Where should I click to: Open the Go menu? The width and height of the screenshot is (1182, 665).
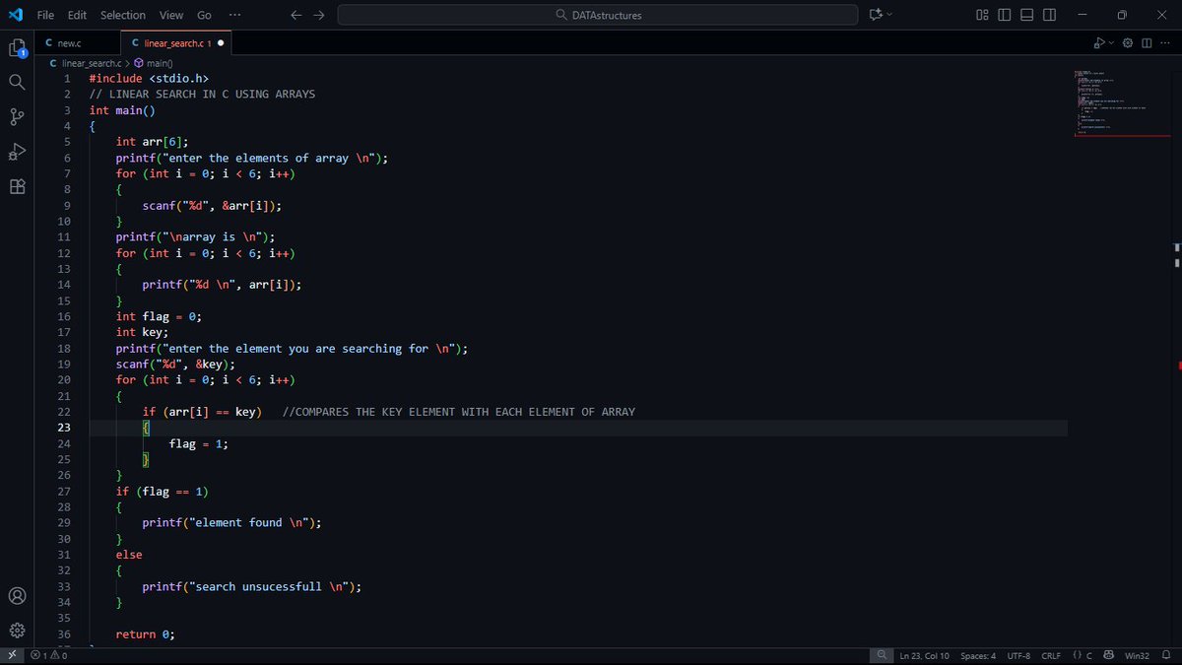pyautogui.click(x=204, y=15)
